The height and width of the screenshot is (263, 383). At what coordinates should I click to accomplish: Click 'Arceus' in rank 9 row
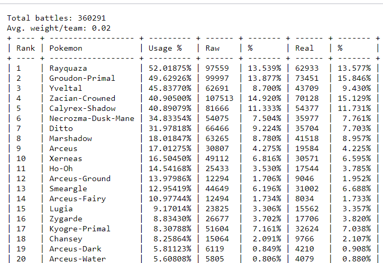click(x=63, y=148)
